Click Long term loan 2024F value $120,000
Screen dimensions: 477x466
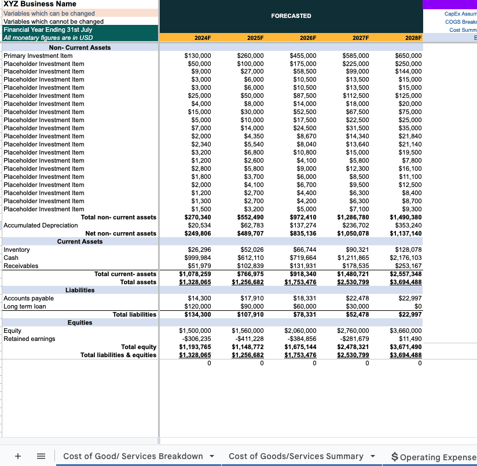point(197,306)
